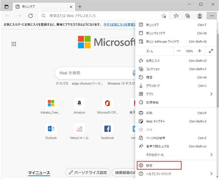Open the Collections toolbar icon

[x=188, y=16]
